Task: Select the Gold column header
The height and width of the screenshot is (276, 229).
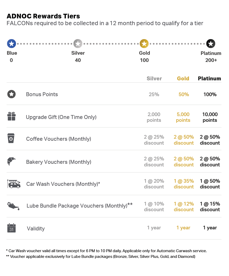Action: pos(183,79)
